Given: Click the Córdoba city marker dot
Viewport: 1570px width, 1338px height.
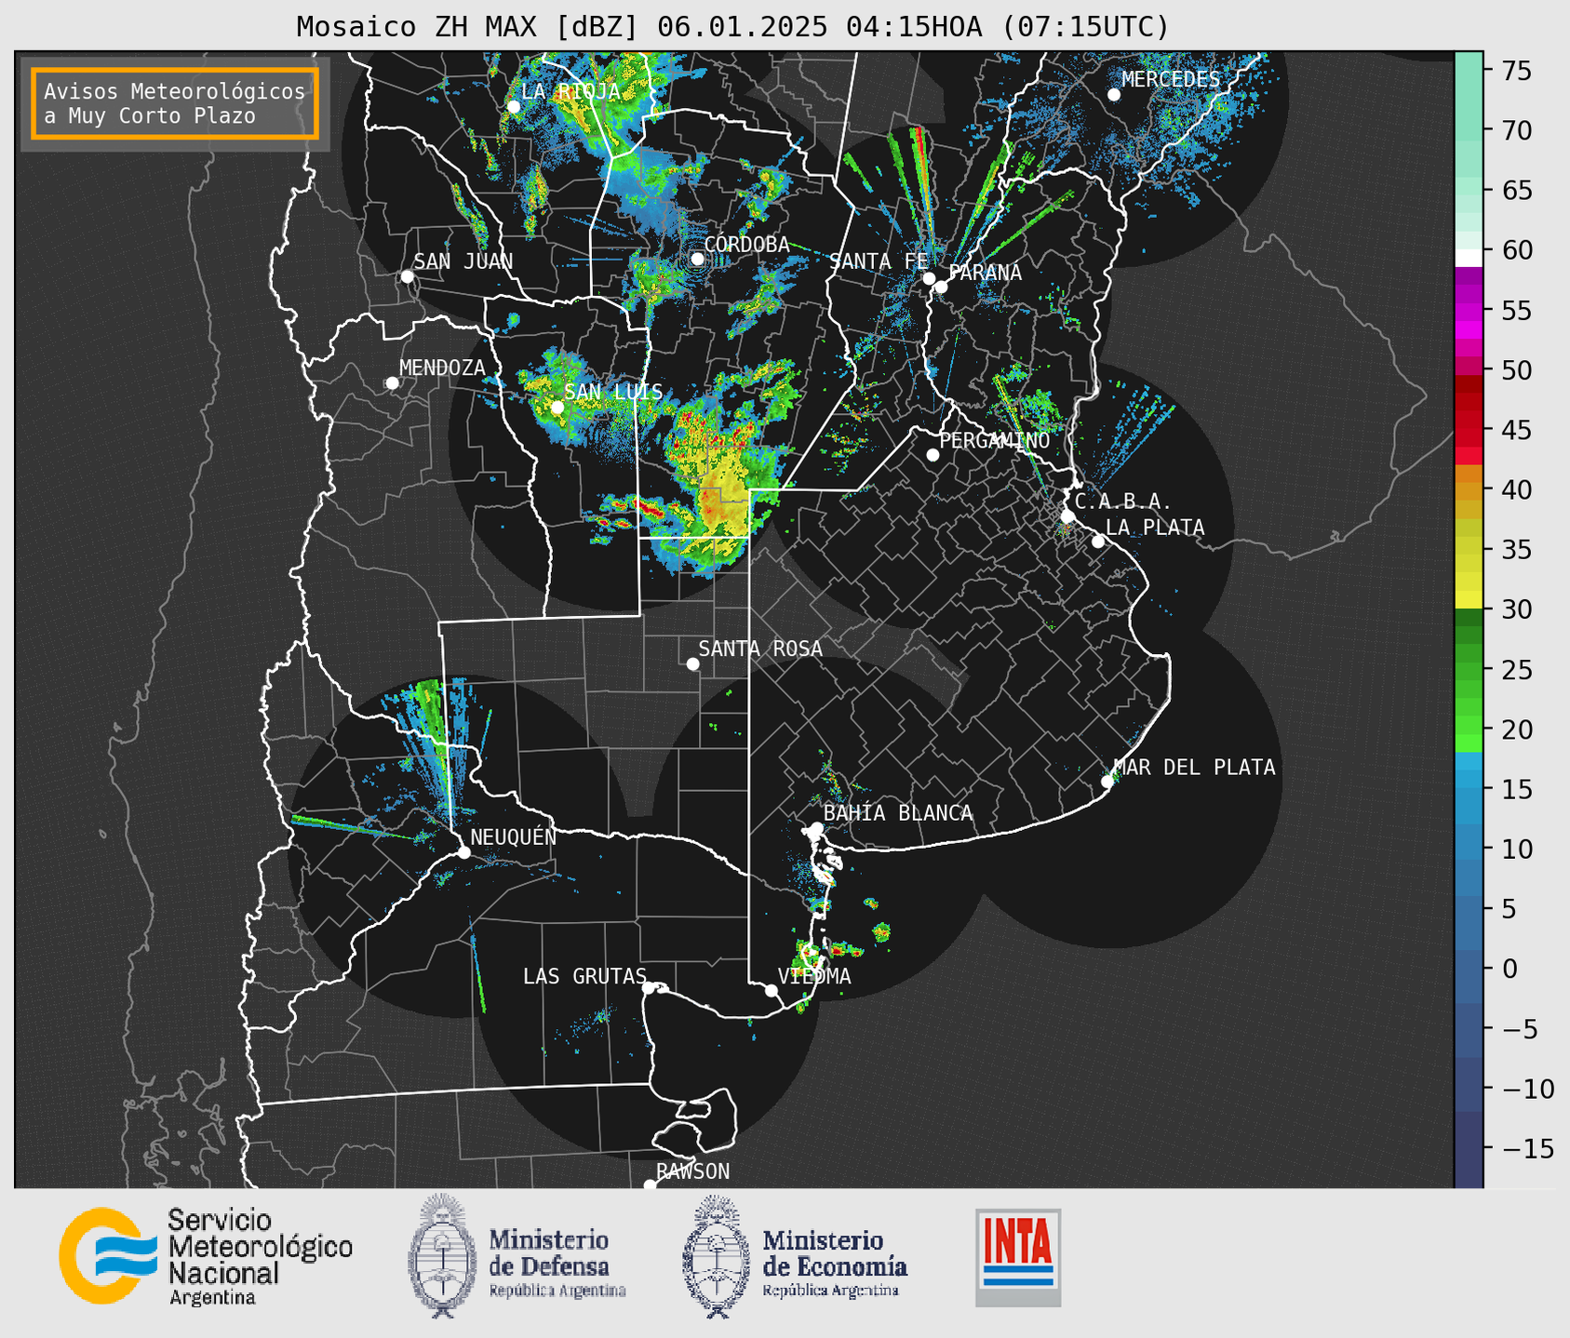Looking at the screenshot, I should [697, 259].
